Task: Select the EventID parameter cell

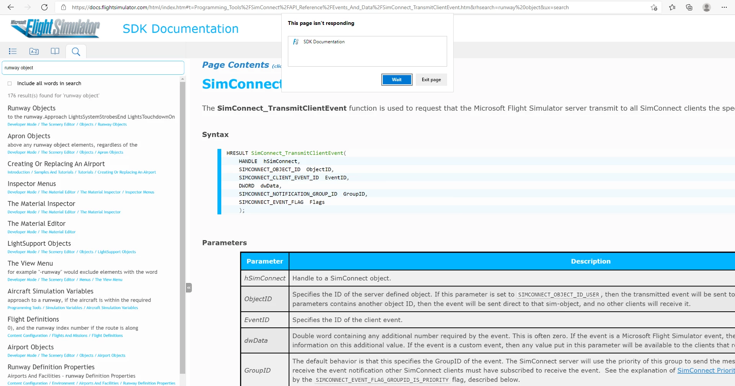Action: 265,320
